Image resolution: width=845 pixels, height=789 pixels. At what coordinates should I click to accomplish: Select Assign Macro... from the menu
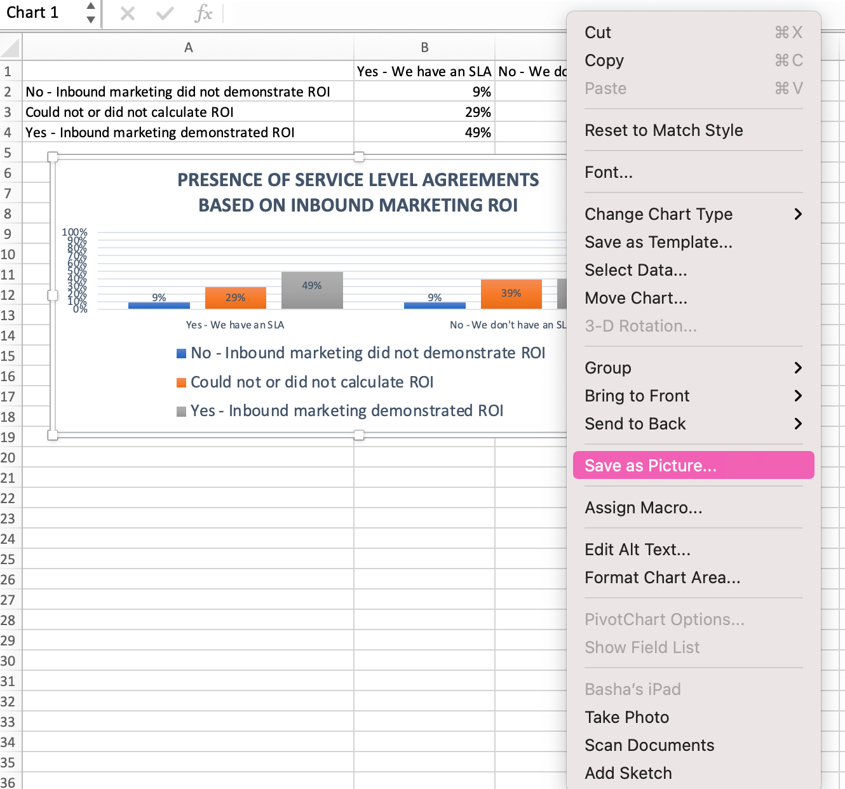pyautogui.click(x=694, y=508)
